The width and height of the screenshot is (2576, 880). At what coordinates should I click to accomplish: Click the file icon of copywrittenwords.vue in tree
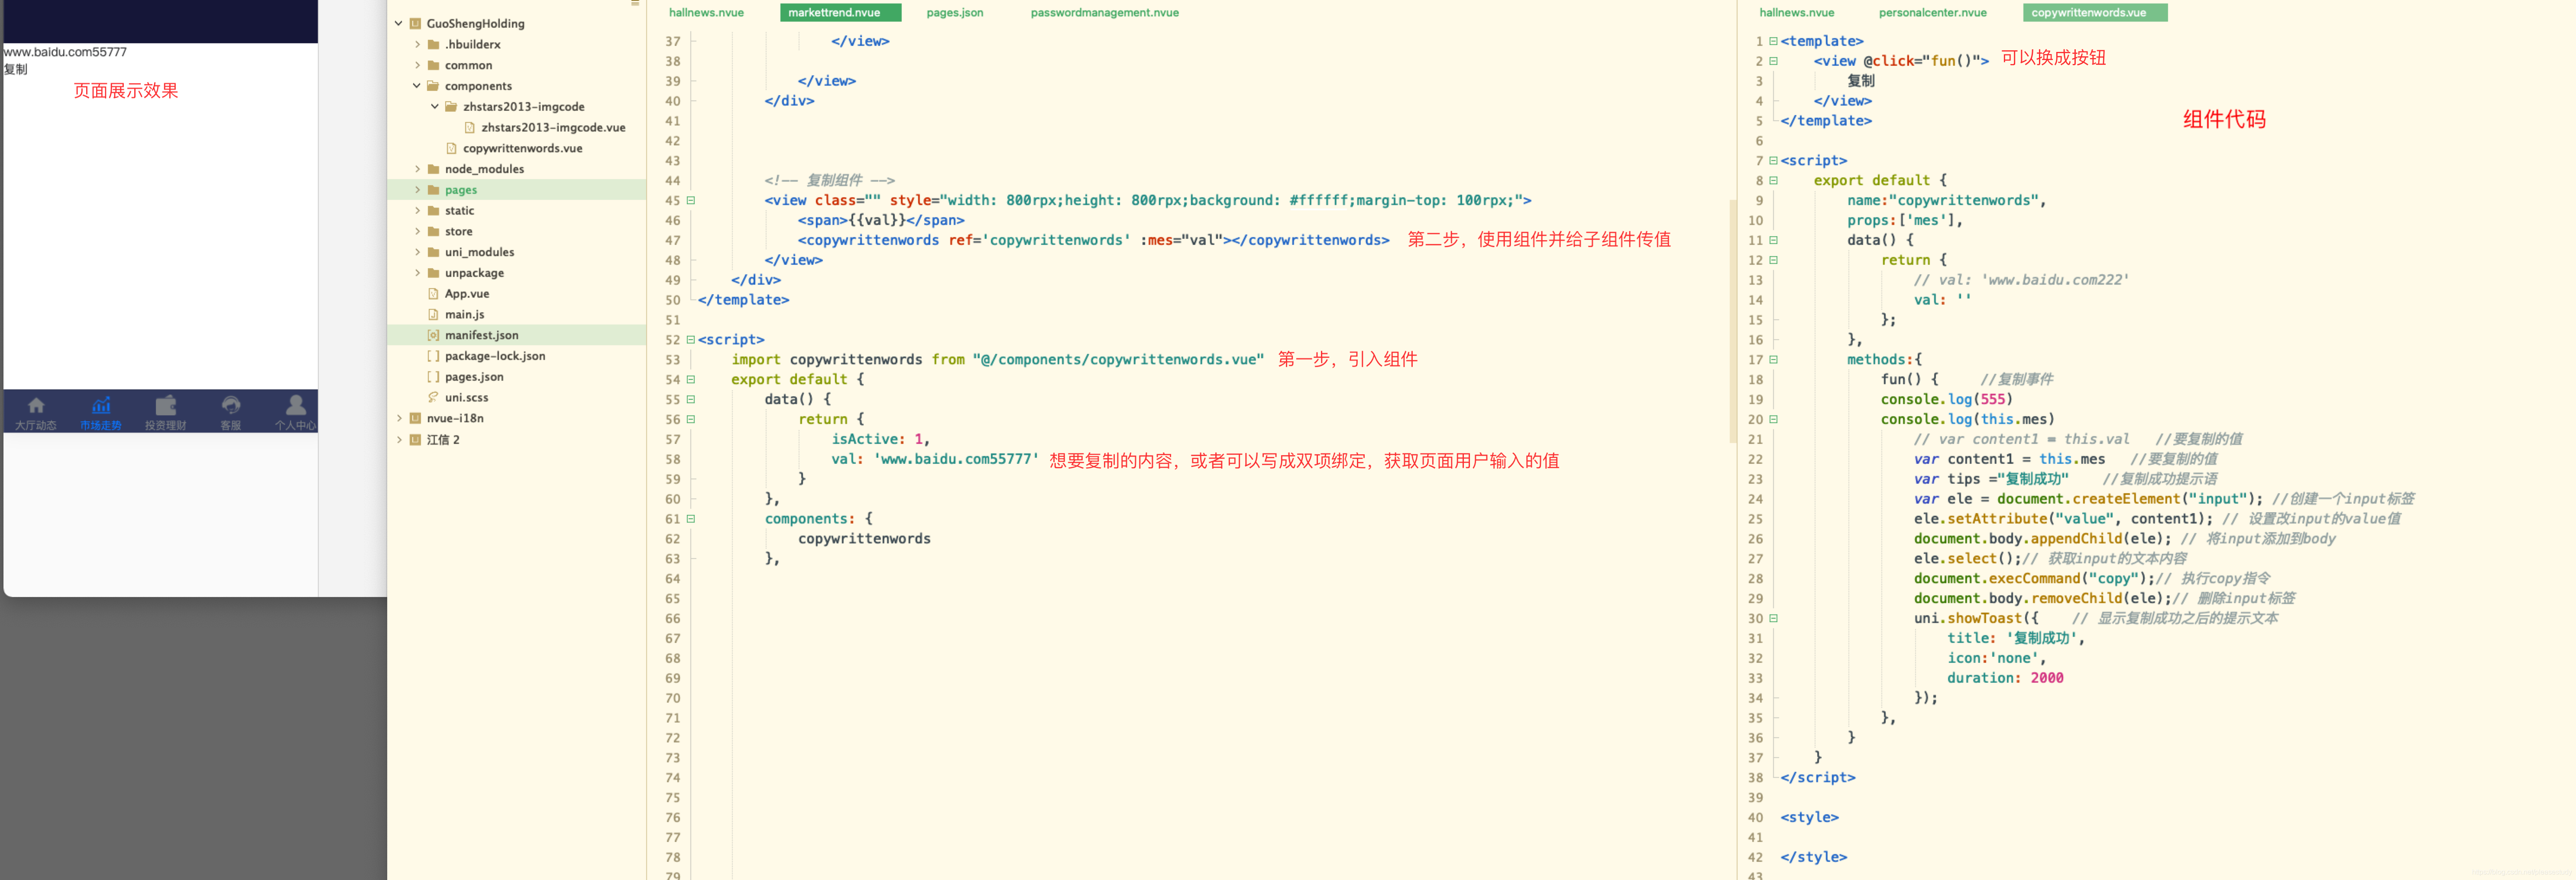(x=452, y=149)
